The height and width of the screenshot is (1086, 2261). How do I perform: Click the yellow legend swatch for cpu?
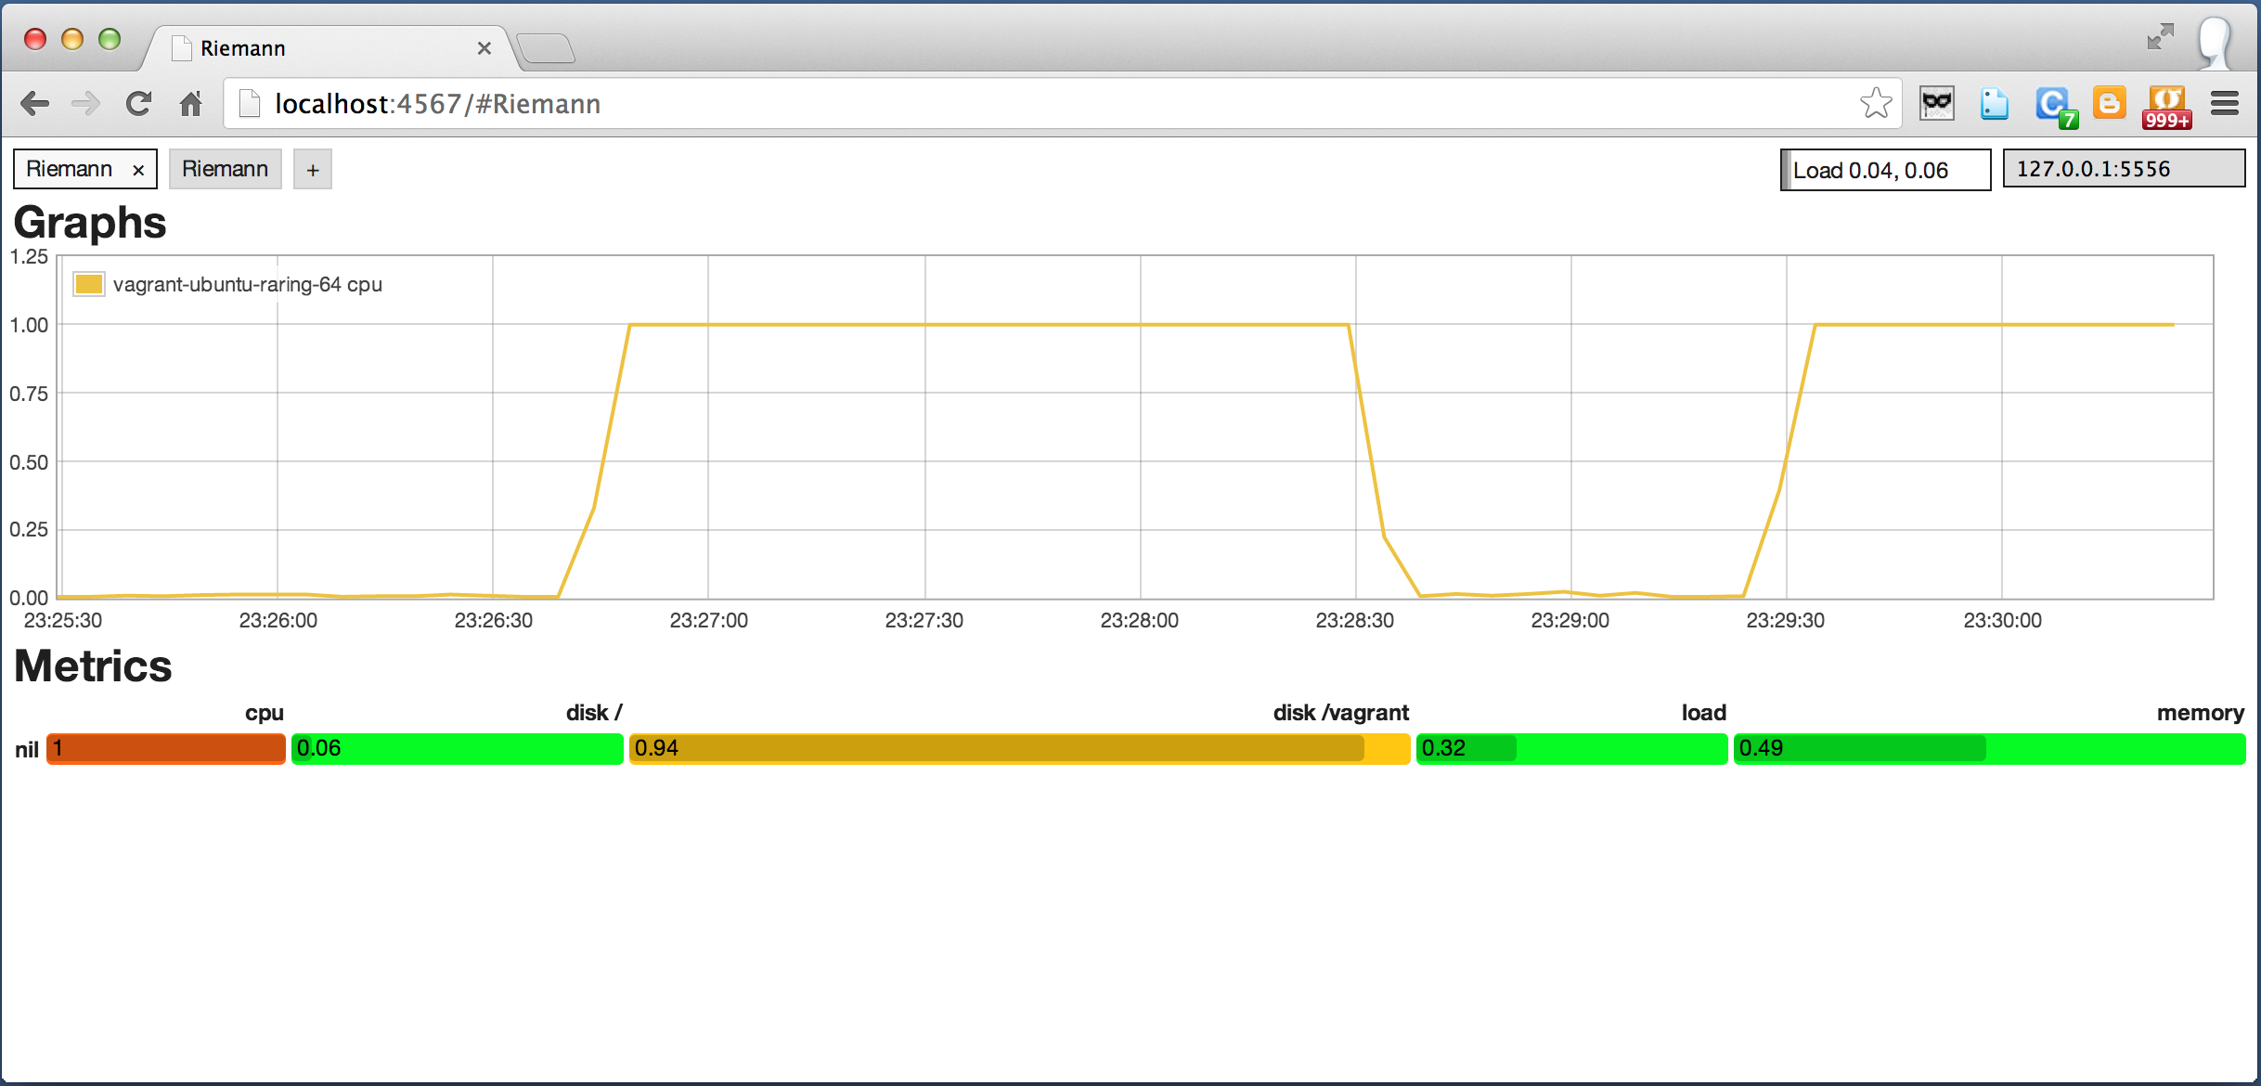click(x=89, y=284)
